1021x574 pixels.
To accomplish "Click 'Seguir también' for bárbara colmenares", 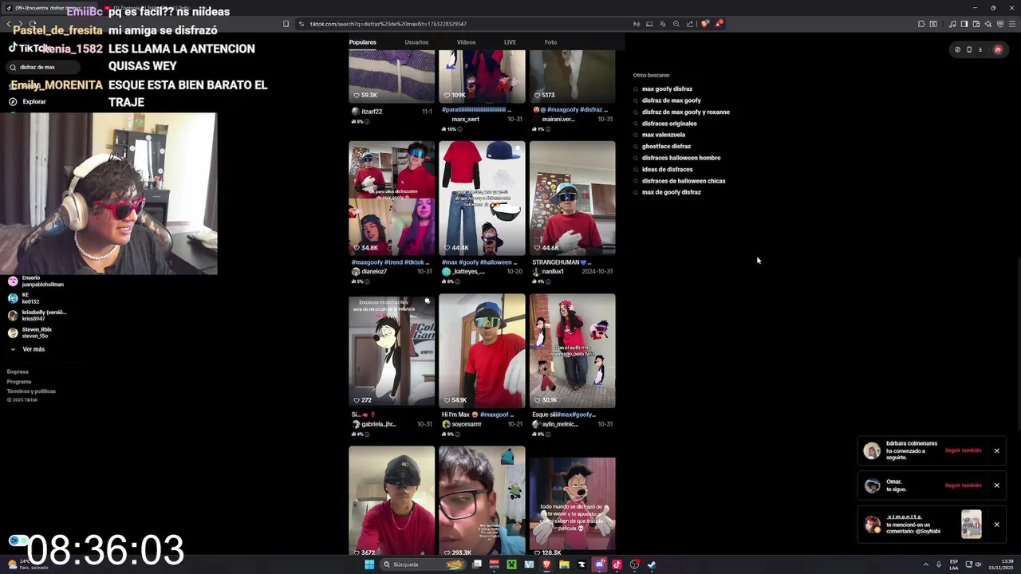I will 963,450.
